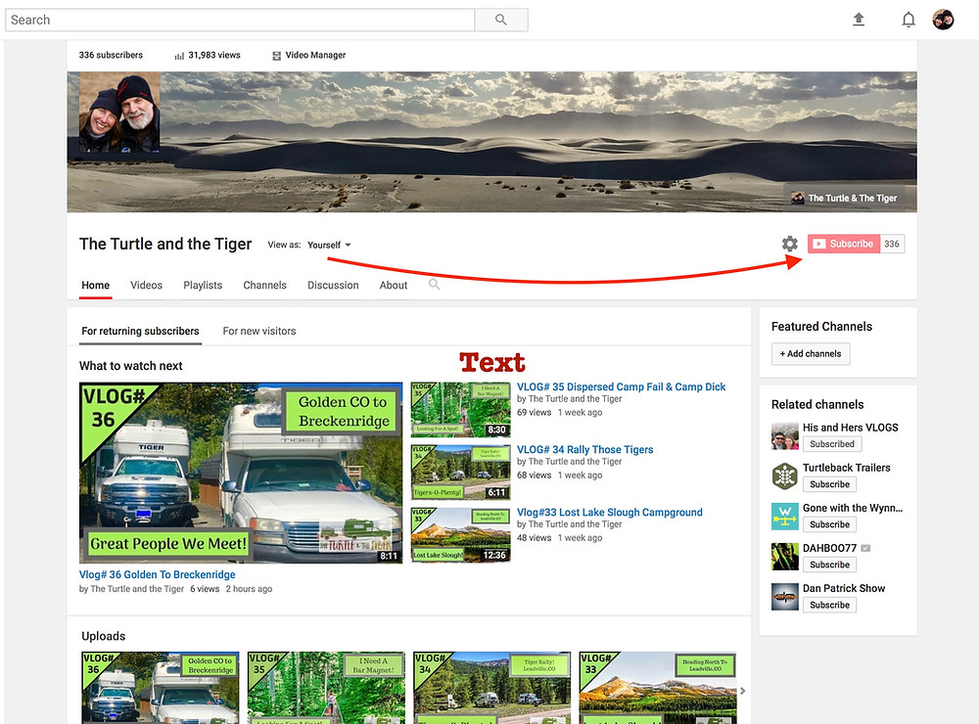The width and height of the screenshot is (979, 724).
Task: Click DAHBOO77 channel avatar
Action: pyautogui.click(x=785, y=557)
